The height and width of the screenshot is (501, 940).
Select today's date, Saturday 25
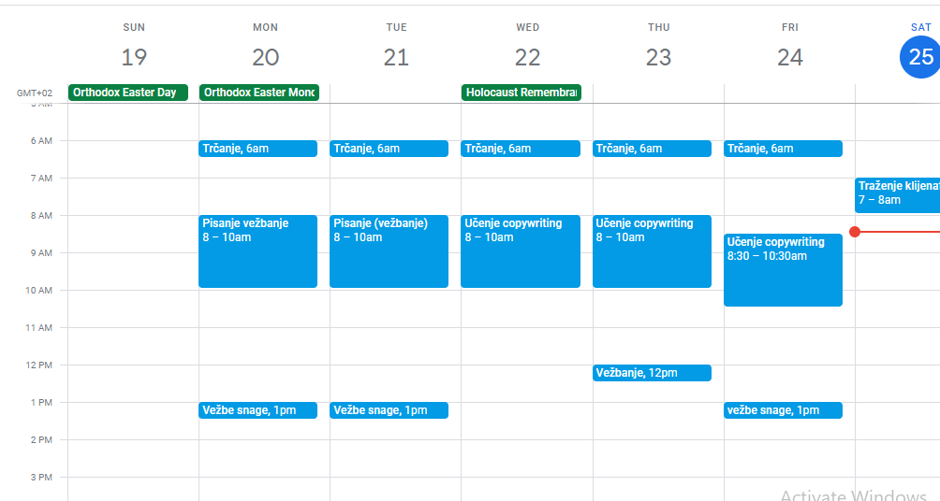click(x=920, y=57)
